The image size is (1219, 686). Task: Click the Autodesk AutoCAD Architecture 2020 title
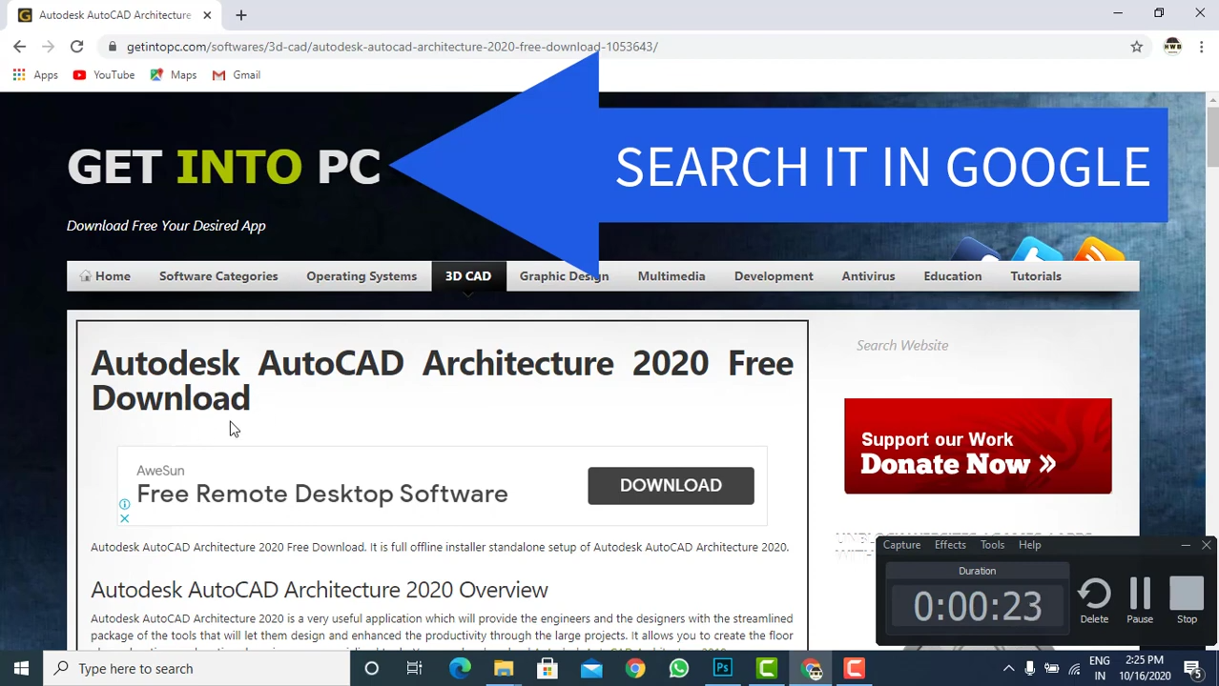pyautogui.click(x=442, y=380)
